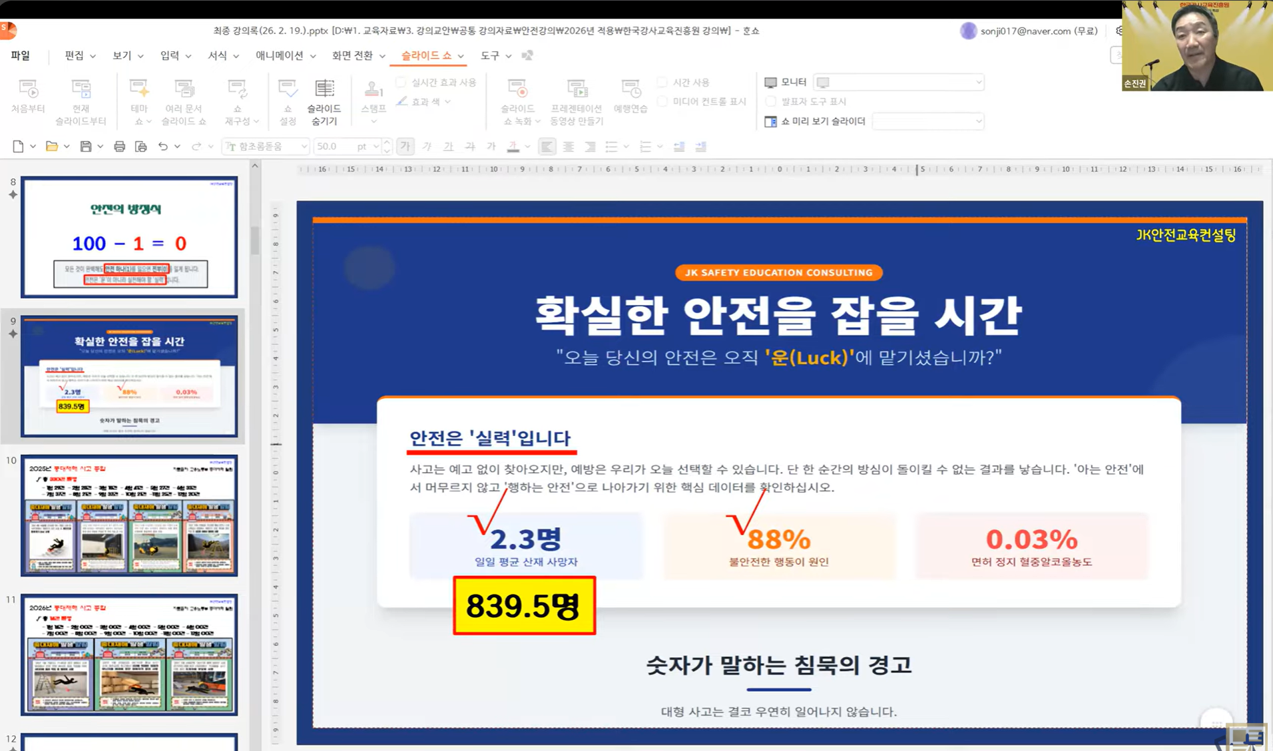
Task: Align text to the left
Action: point(547,146)
